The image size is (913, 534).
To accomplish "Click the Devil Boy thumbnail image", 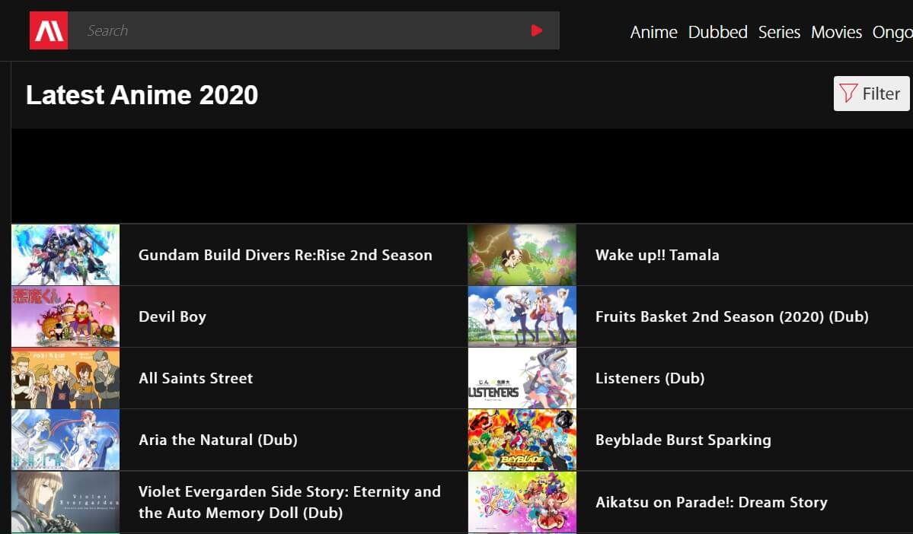I will pyautogui.click(x=65, y=316).
